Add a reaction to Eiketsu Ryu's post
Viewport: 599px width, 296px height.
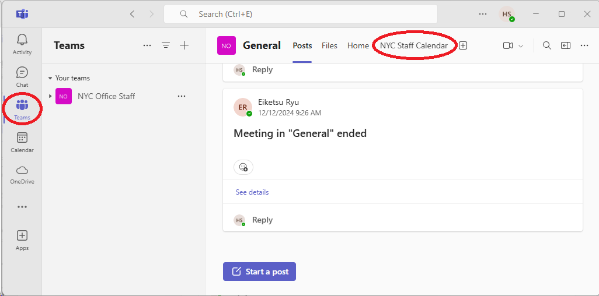click(243, 167)
